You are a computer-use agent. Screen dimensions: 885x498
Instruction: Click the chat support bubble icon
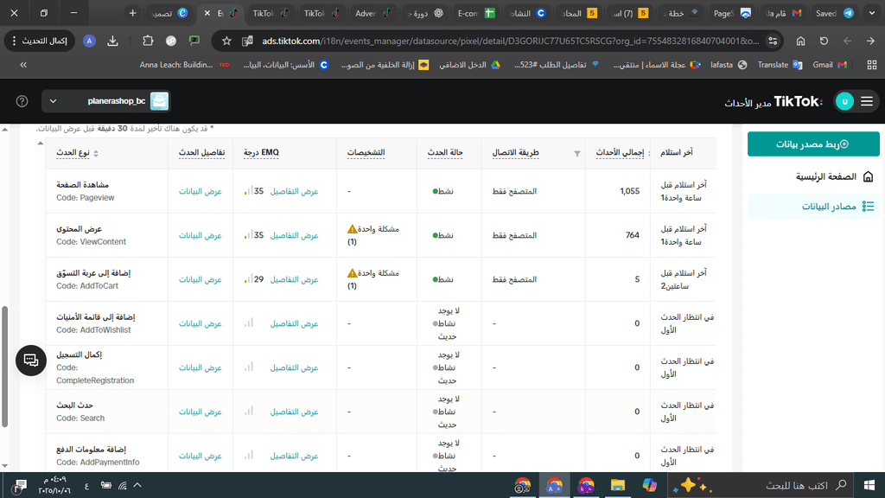(31, 360)
